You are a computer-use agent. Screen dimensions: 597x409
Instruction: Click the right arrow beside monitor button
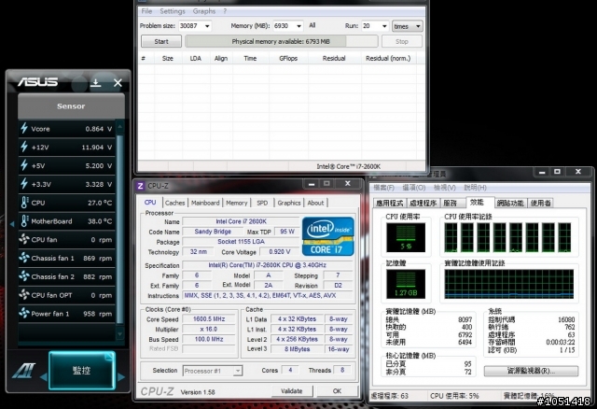pos(121,377)
